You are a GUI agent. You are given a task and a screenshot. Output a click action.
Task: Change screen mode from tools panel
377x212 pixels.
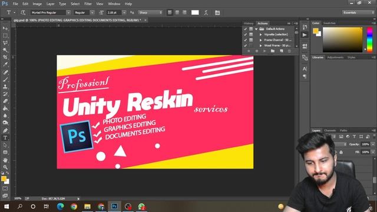pyautogui.click(x=5, y=196)
